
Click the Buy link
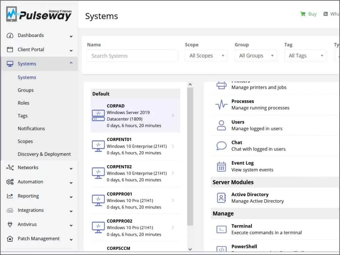point(312,14)
